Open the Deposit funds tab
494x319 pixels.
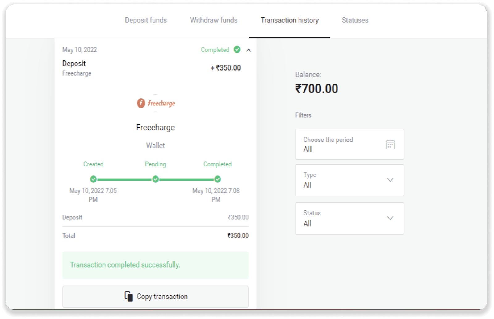pos(146,20)
